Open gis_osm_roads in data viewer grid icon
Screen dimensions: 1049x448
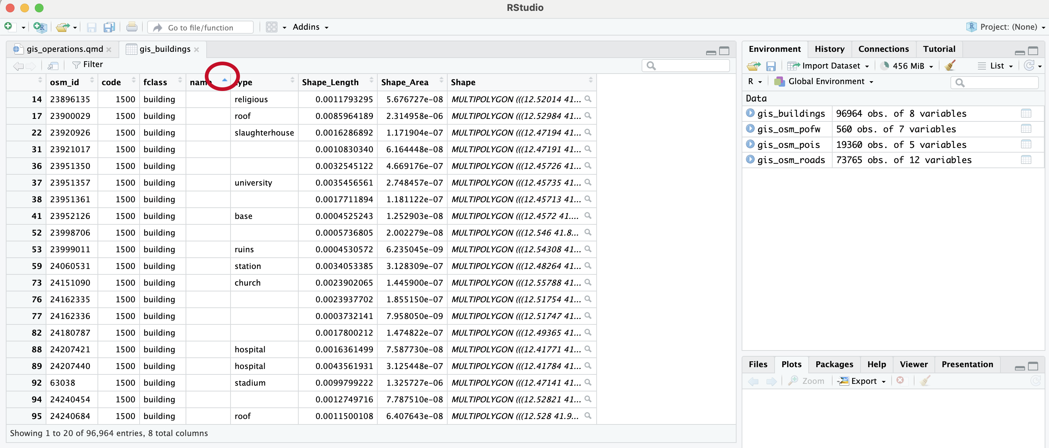click(x=1025, y=160)
